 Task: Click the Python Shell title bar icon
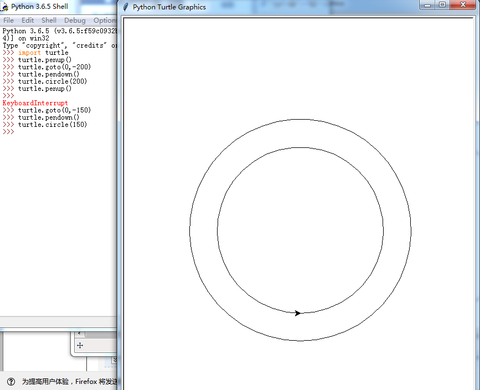pyautogui.click(x=4, y=7)
